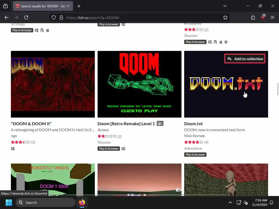Image resolution: width=279 pixels, height=209 pixels.
Task: Click the taskbar Search box
Action: (46, 202)
